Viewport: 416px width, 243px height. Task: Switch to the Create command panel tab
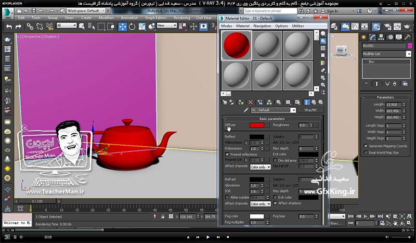(x=363, y=37)
